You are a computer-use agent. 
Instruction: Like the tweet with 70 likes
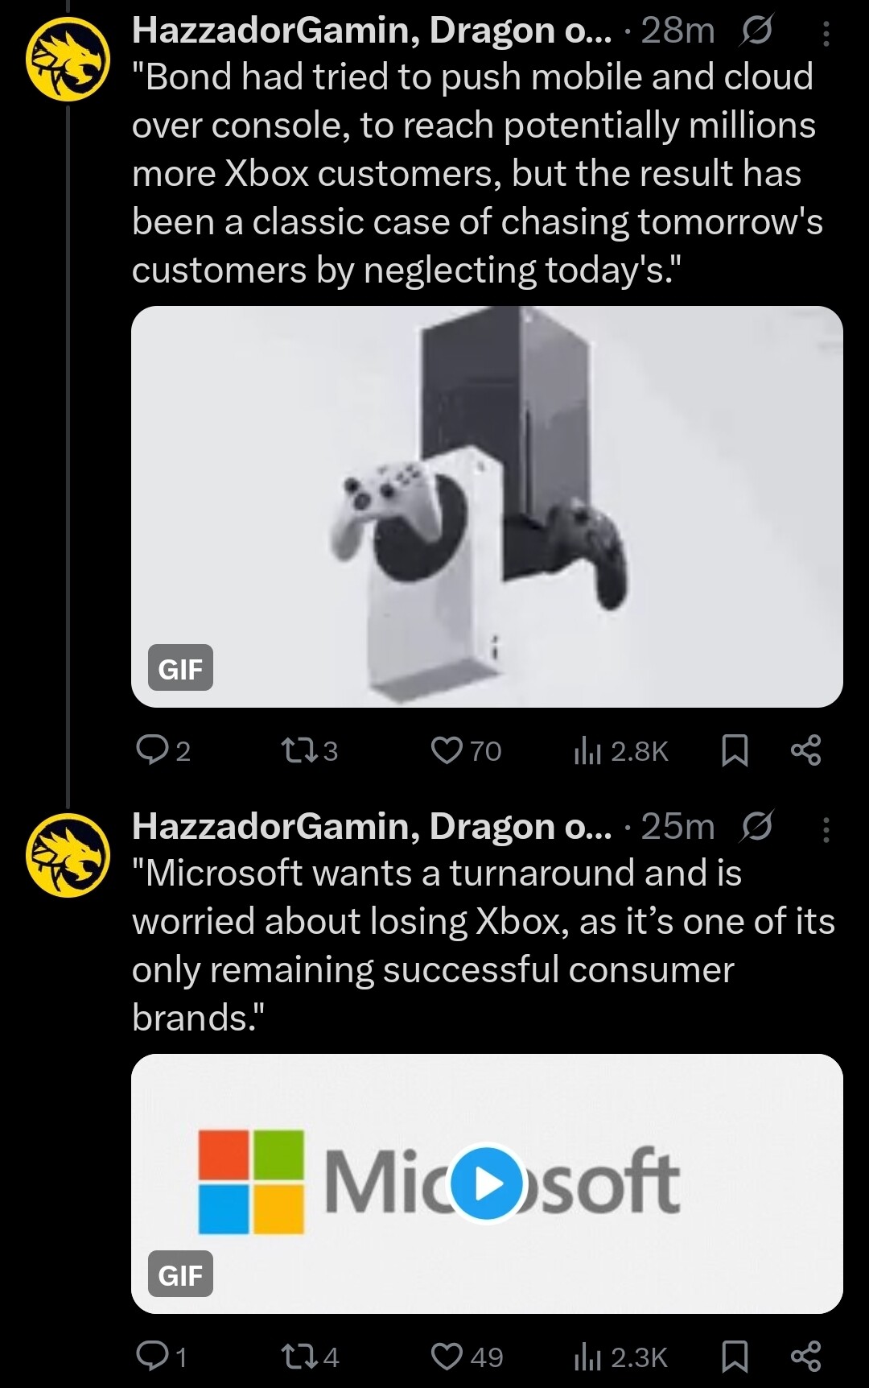point(446,750)
